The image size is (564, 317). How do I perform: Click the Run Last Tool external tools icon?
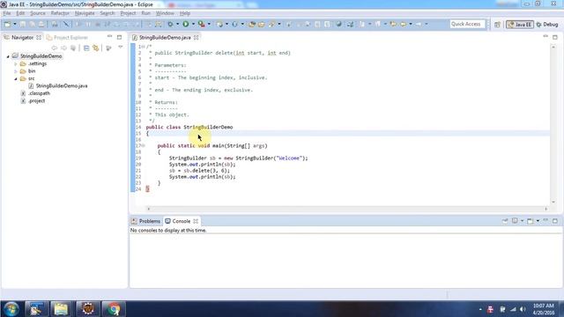tap(202, 24)
